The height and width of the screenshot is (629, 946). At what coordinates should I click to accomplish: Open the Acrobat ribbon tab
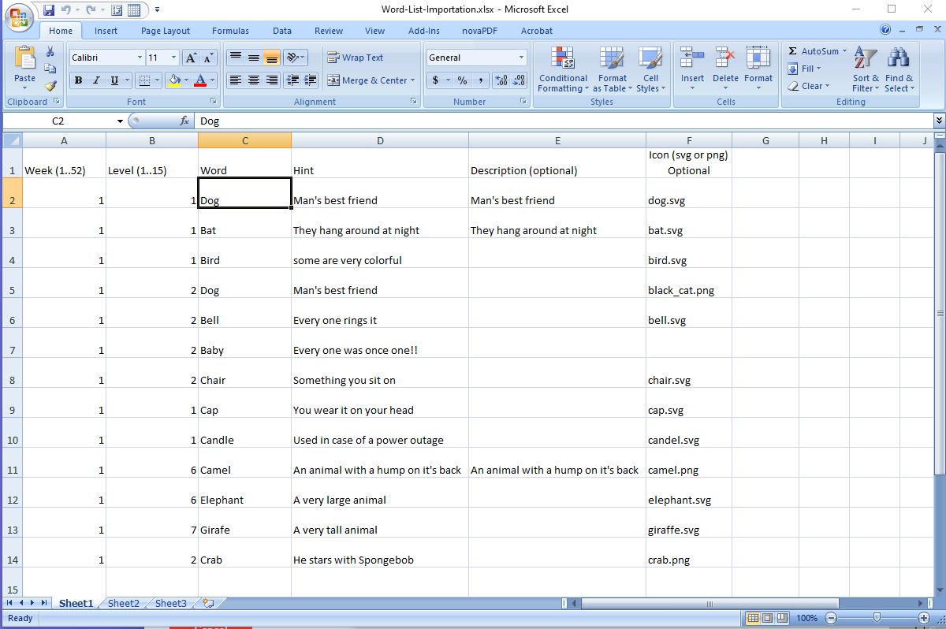tap(536, 31)
